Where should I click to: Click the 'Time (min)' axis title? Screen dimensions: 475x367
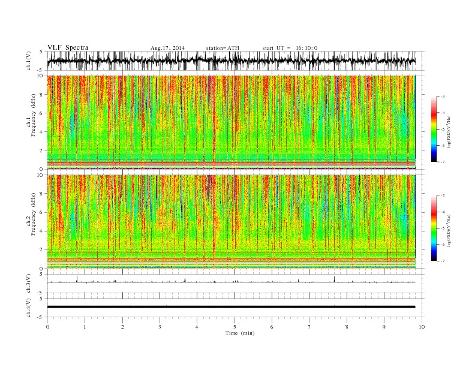point(240,333)
